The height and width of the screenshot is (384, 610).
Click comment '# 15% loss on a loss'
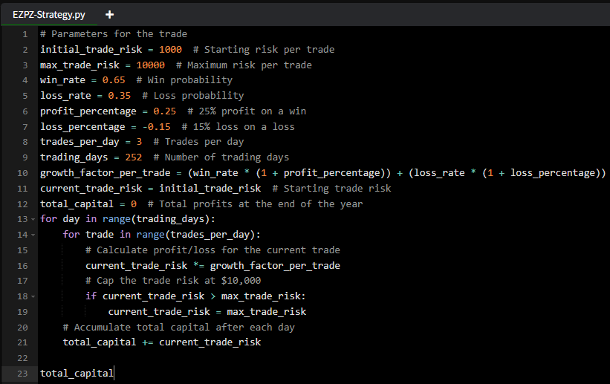tap(238, 127)
